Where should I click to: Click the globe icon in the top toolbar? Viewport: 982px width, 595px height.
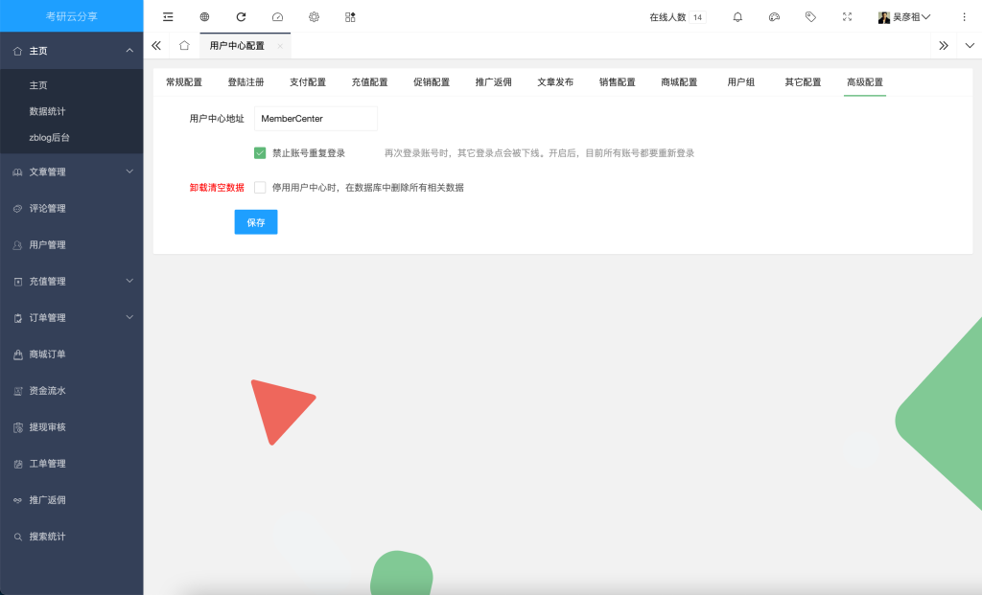tap(204, 16)
